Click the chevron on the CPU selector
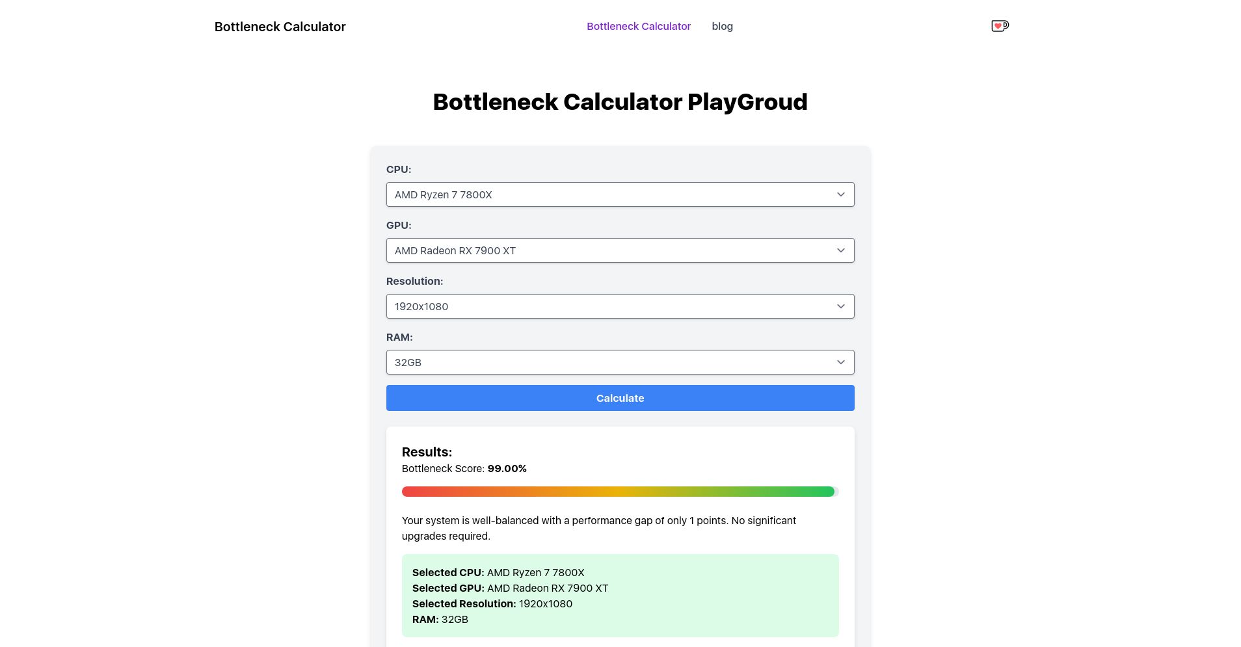Screen dimensions: 1241x647 pos(840,194)
